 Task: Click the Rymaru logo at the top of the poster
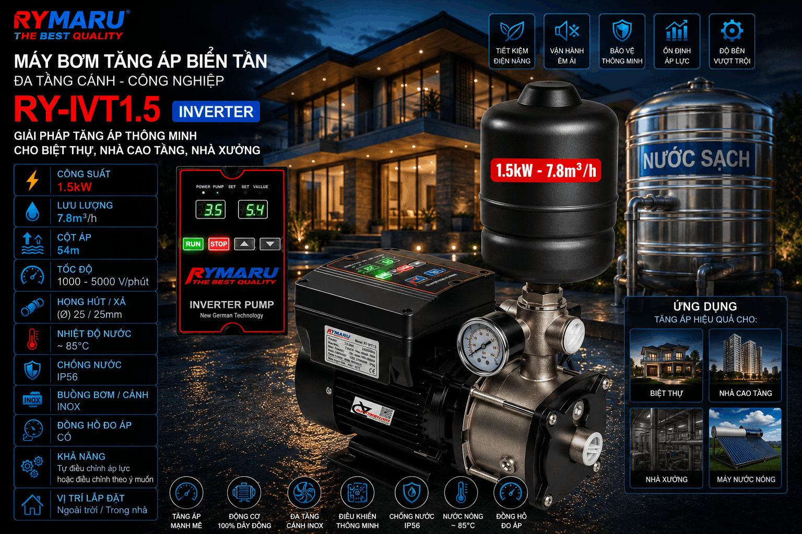coord(72,26)
